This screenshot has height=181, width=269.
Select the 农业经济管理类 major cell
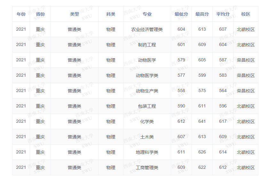tap(147, 29)
